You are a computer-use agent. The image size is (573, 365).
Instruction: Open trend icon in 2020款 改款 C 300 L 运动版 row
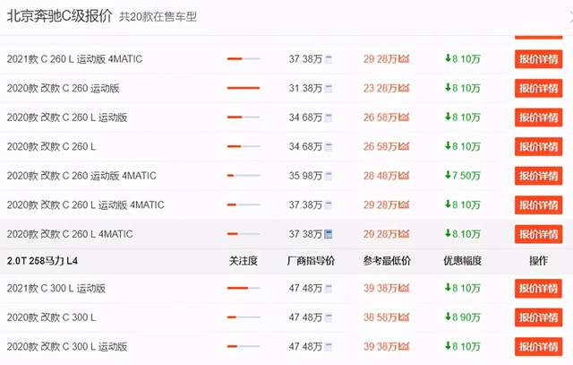pyautogui.click(x=404, y=347)
